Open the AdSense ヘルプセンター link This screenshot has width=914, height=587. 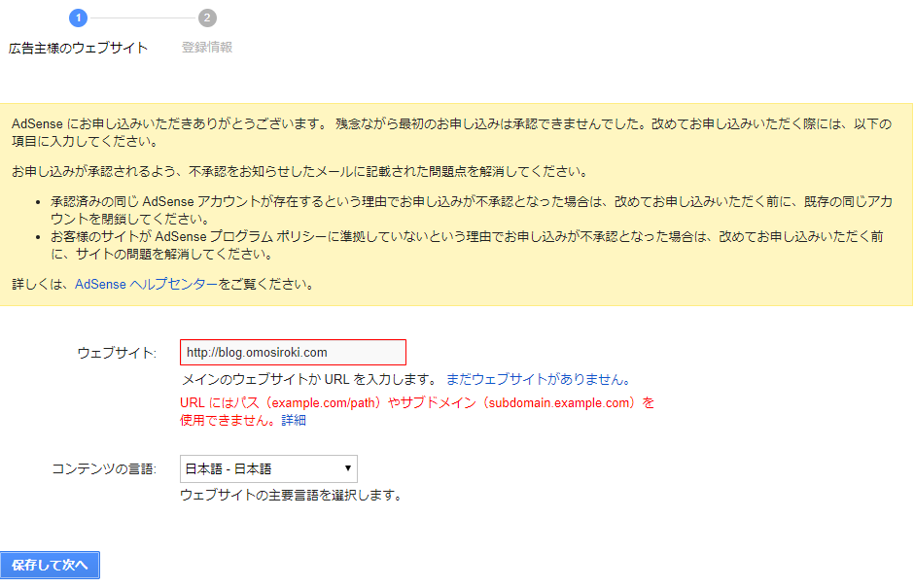(x=146, y=284)
